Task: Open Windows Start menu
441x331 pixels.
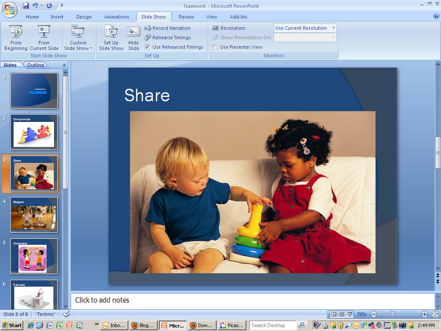Action: pyautogui.click(x=12, y=325)
